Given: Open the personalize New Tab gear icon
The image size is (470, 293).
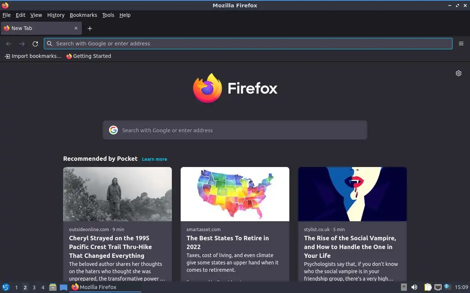Looking at the screenshot, I should [x=459, y=73].
